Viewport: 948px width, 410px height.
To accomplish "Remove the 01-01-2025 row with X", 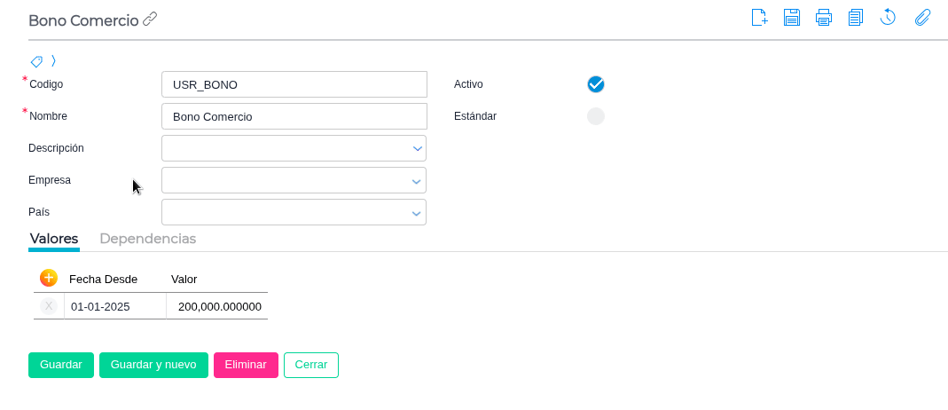I will coord(49,306).
